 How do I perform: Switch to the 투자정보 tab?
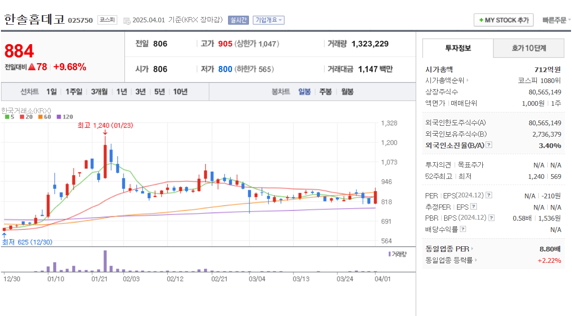click(458, 48)
